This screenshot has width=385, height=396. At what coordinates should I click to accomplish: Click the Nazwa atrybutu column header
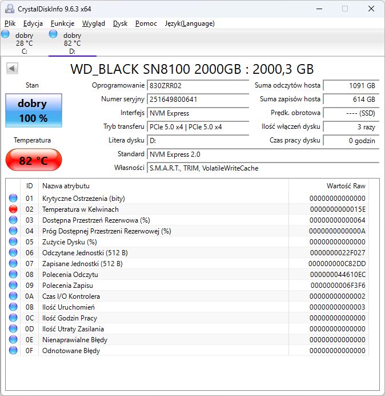point(163,186)
